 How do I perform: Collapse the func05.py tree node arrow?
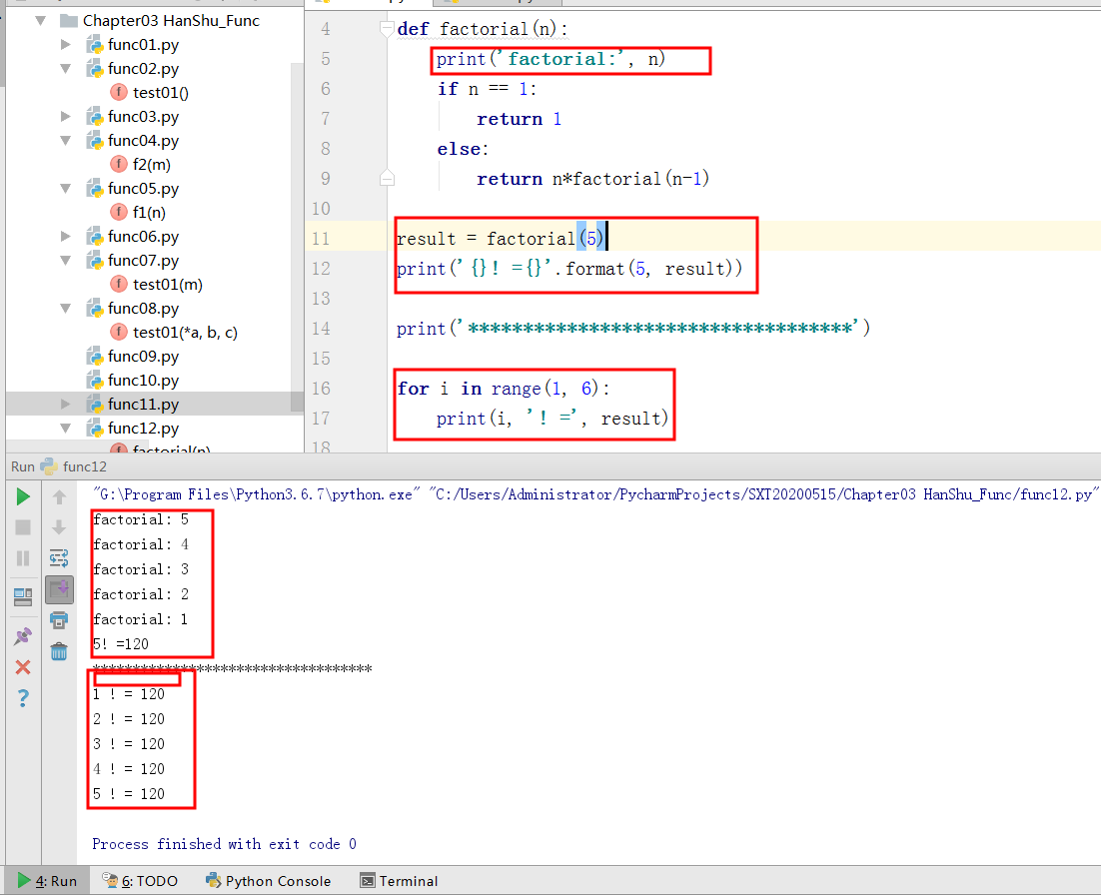click(66, 188)
